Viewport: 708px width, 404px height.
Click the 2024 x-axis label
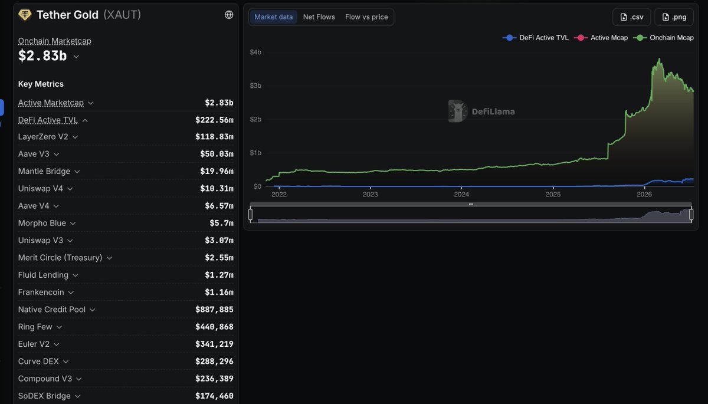461,194
